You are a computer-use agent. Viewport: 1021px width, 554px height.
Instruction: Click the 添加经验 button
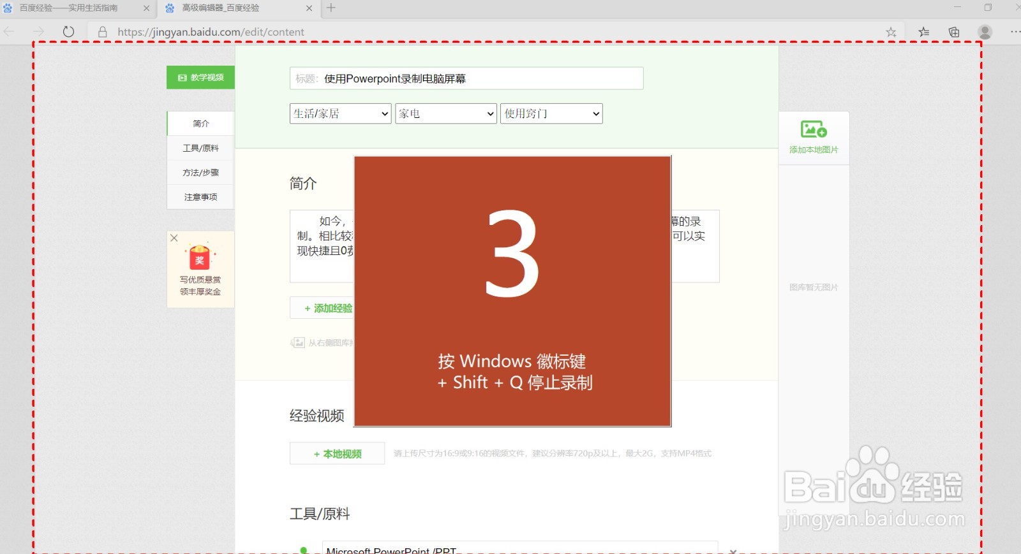click(x=322, y=308)
